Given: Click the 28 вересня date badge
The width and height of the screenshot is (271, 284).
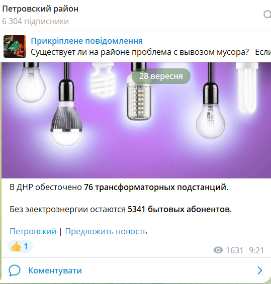Looking at the screenshot, I should pos(161,76).
